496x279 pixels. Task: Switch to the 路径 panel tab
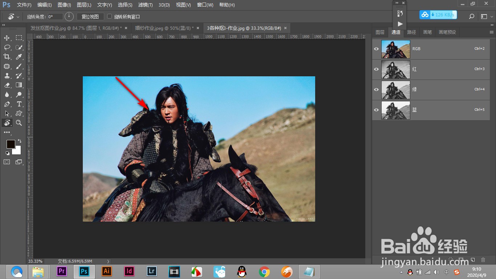click(412, 32)
